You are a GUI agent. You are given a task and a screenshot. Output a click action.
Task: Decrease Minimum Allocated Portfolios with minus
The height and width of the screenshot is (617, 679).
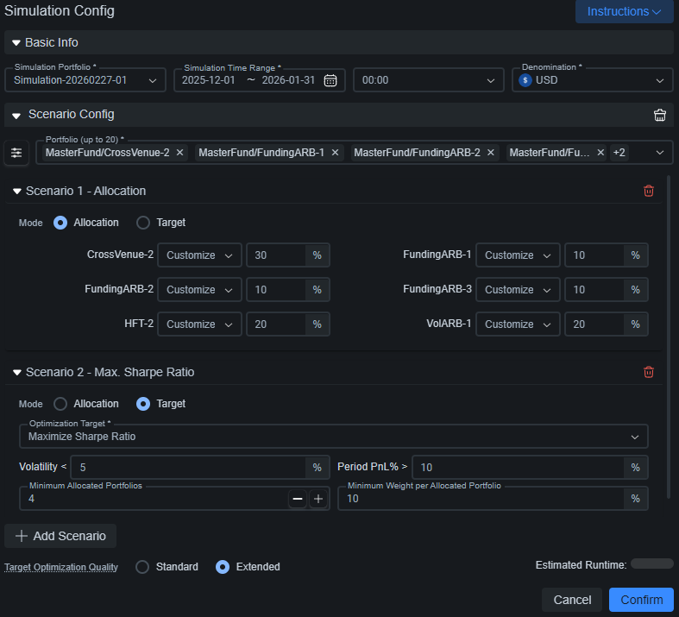tap(298, 499)
